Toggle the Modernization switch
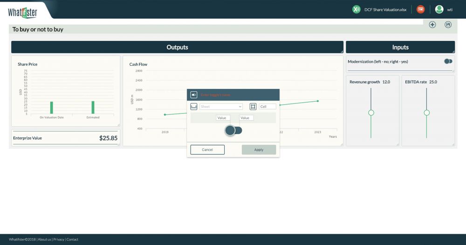Viewport: 466px width, 245px height. [448, 61]
